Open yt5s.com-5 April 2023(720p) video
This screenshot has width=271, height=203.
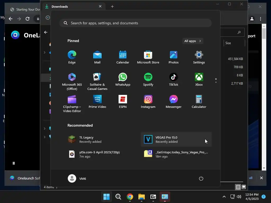100,154
